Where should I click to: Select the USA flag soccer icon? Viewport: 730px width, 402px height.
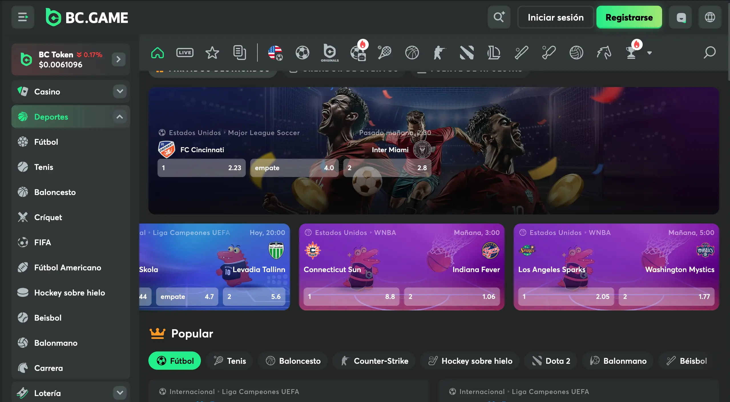click(x=275, y=53)
